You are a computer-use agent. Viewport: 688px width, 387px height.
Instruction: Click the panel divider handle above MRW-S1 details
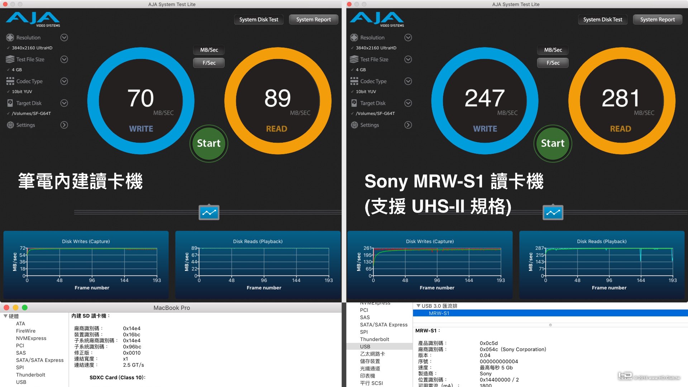pyautogui.click(x=550, y=325)
